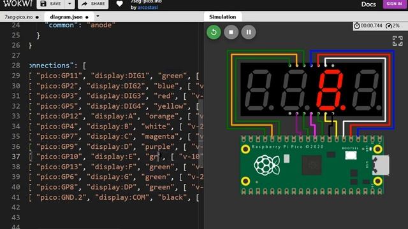This screenshot has height=229, width=408.
Task: Click the SIGN IN button
Action: [394, 4]
